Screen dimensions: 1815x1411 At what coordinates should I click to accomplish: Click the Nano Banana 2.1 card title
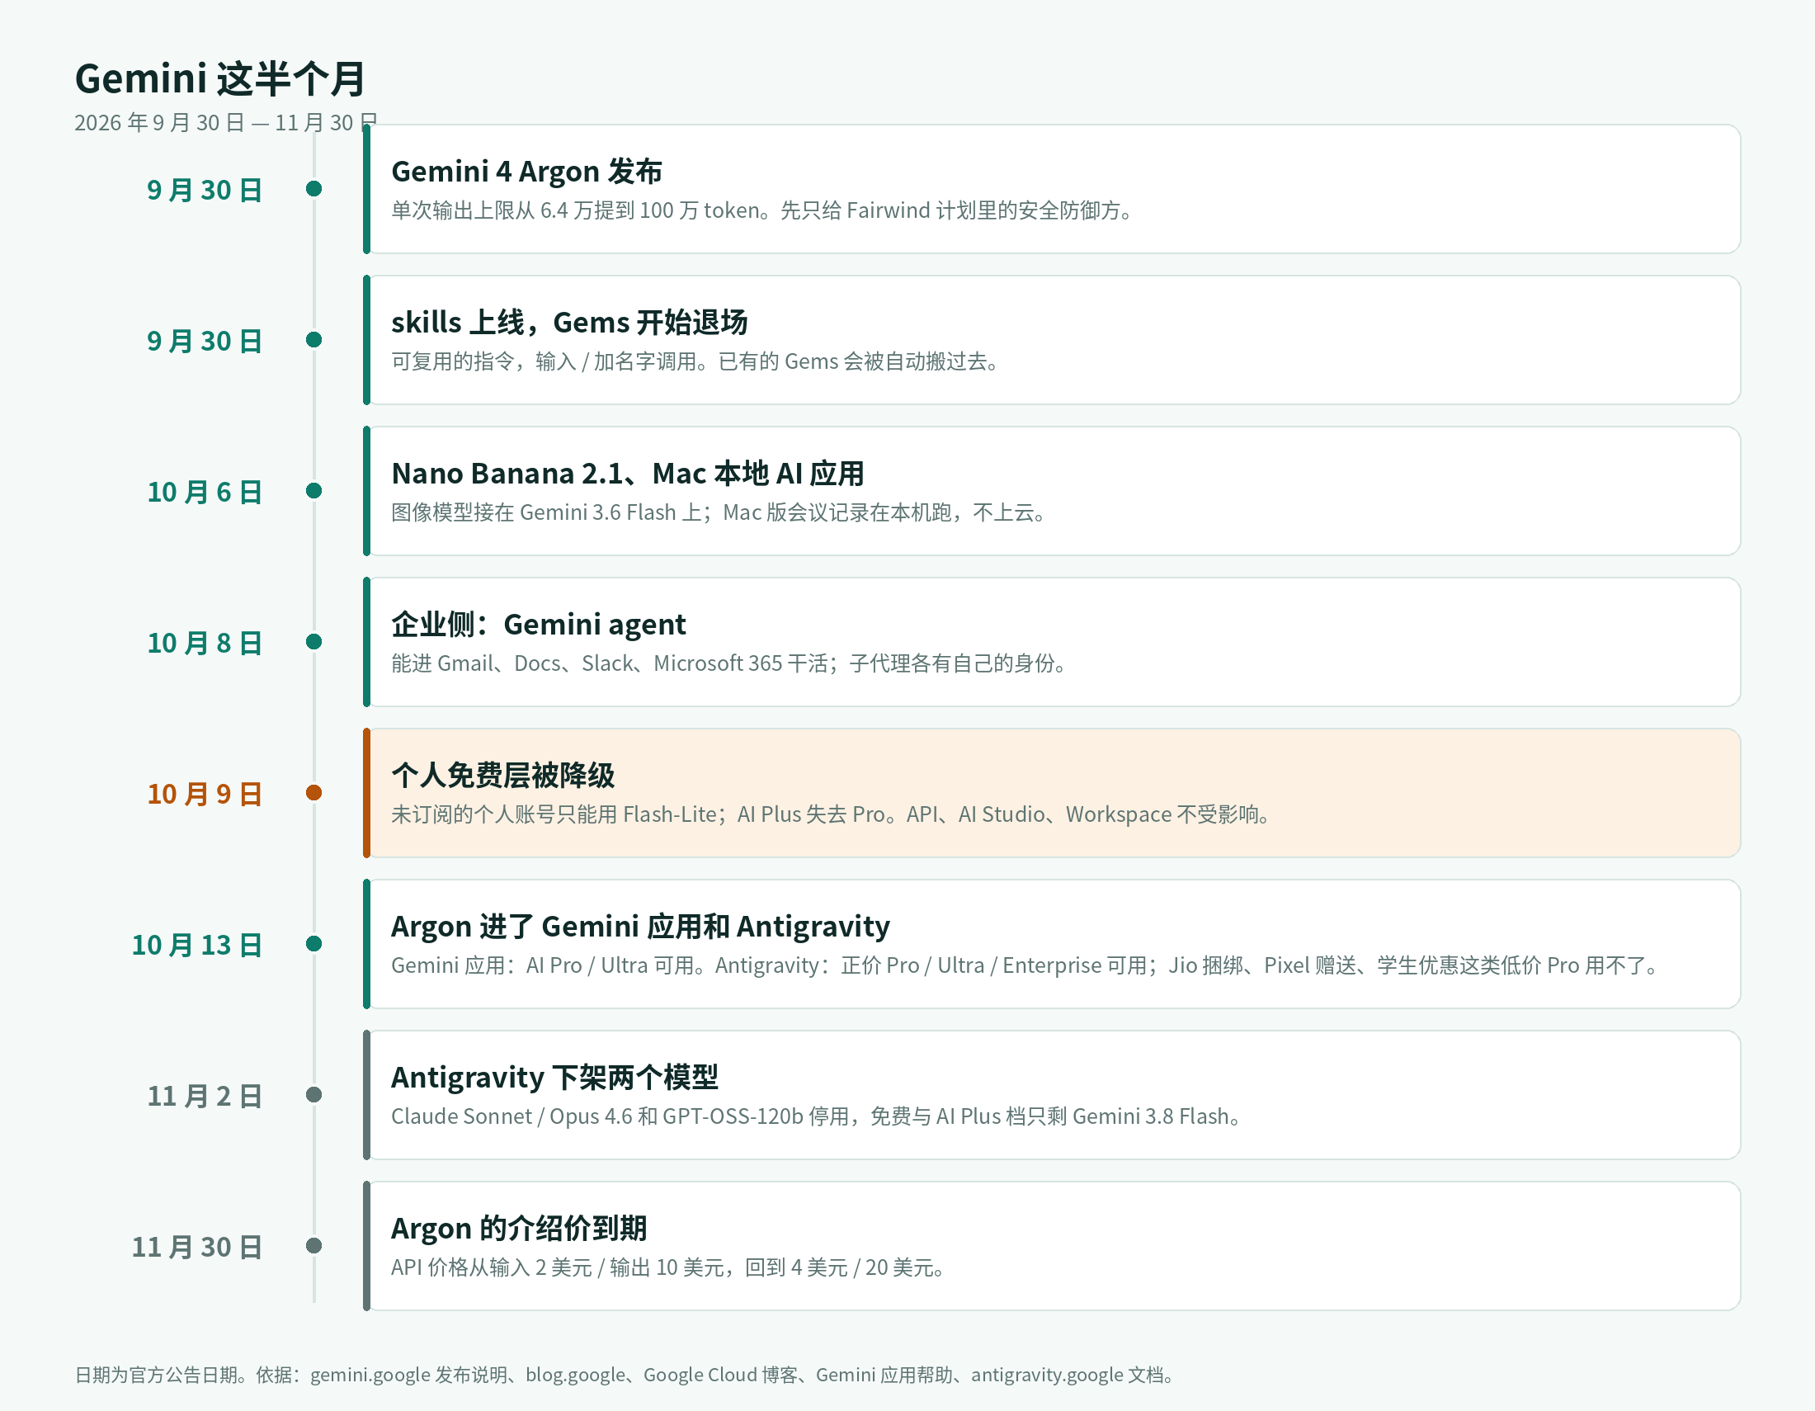[x=628, y=474]
